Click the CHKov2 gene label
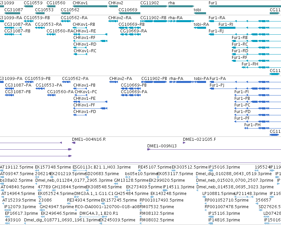The width and height of the screenshot is (281, 225). coord(116,3)
